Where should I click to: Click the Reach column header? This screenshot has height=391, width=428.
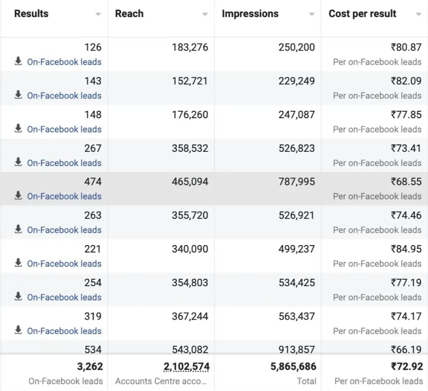129,14
